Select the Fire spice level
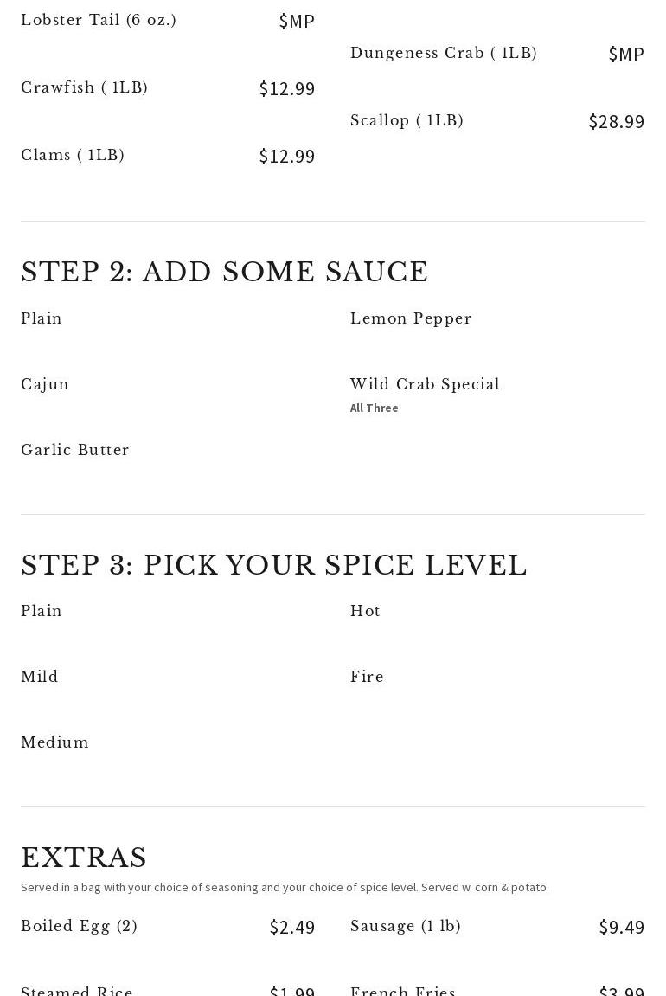 (367, 678)
